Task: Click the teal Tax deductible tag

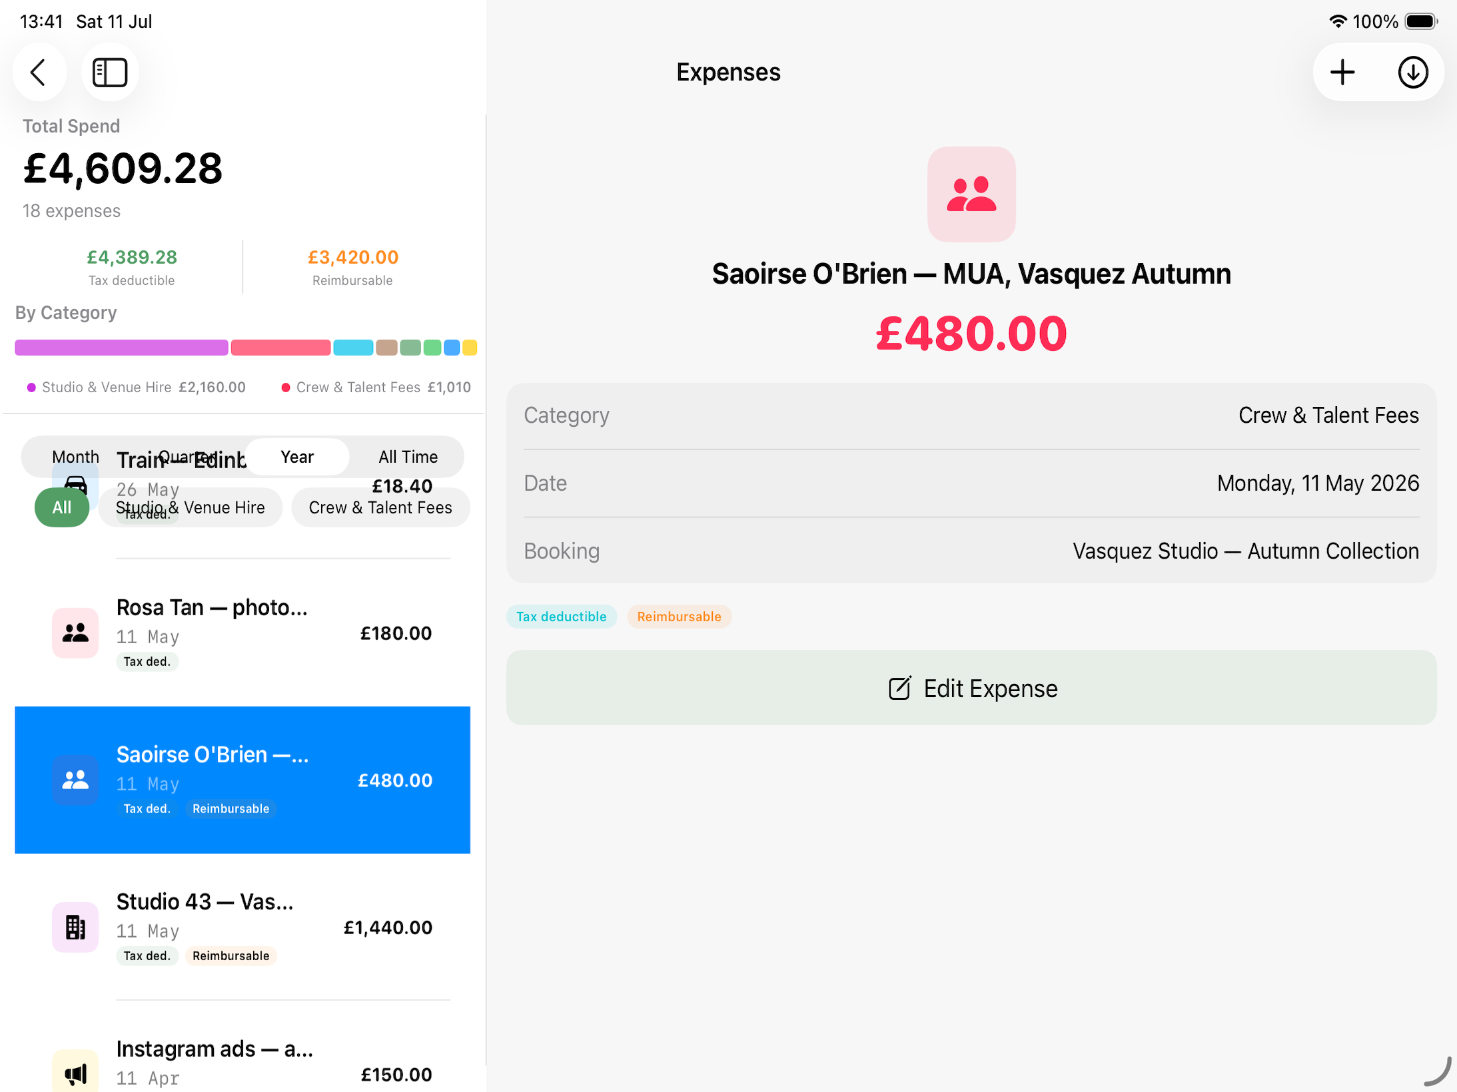Action: pyautogui.click(x=562, y=617)
